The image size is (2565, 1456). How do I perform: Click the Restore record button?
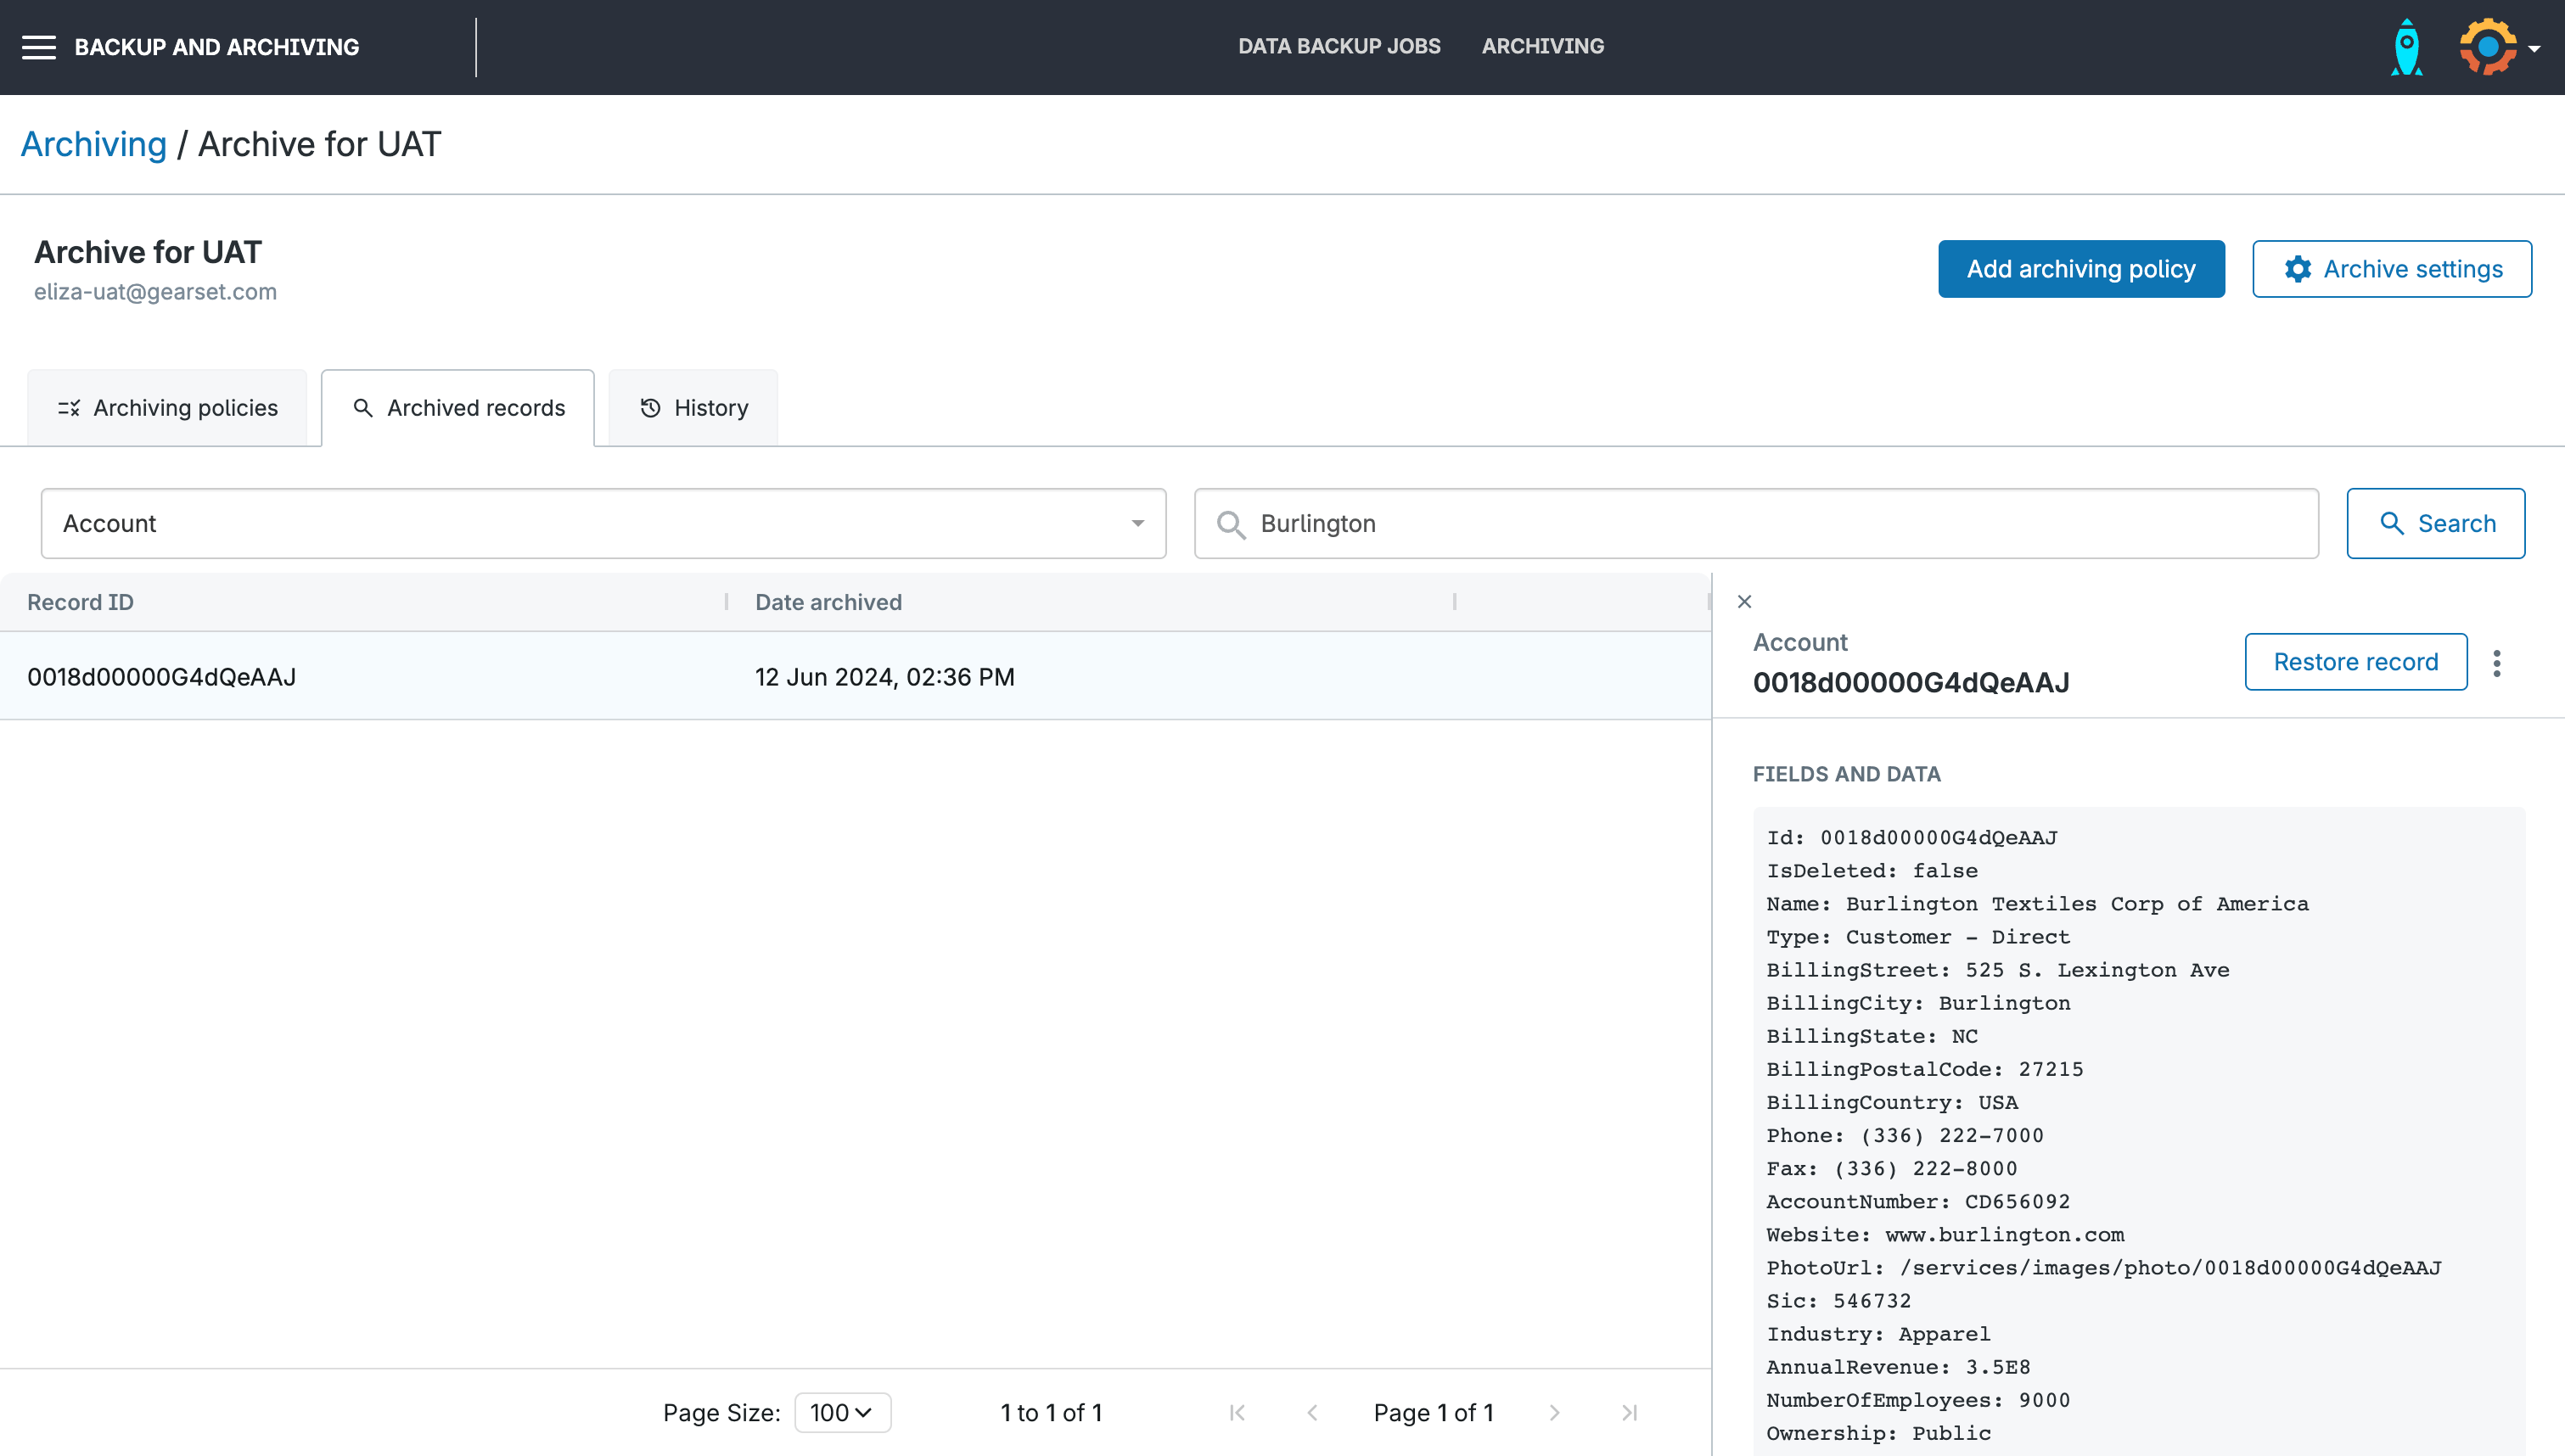[2355, 662]
